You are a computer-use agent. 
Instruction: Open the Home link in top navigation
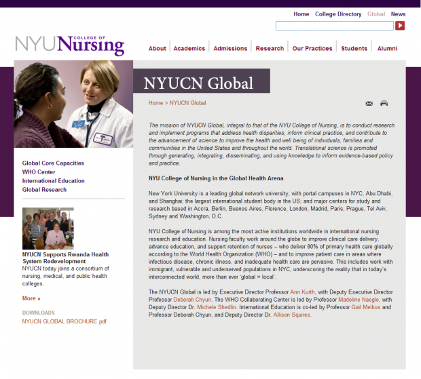pos(301,14)
